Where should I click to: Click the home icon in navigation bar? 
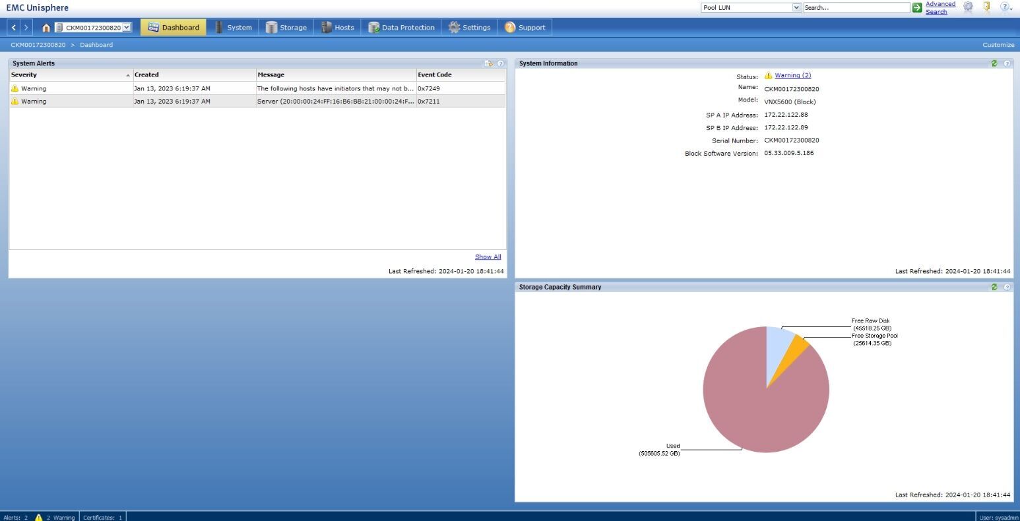pyautogui.click(x=46, y=28)
